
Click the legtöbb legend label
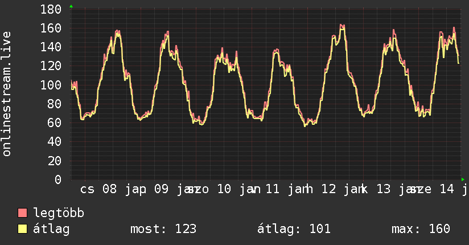(x=59, y=213)
